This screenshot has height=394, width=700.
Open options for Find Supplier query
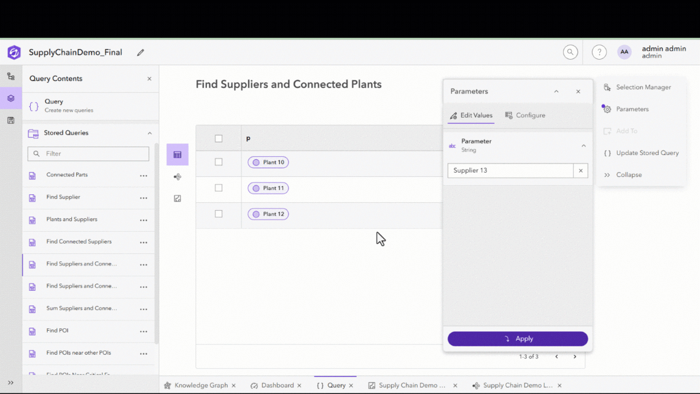tap(143, 198)
